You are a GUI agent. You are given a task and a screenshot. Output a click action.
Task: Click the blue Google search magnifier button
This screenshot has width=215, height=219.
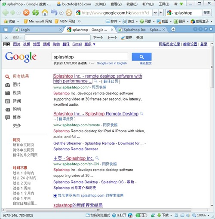pos(141,57)
